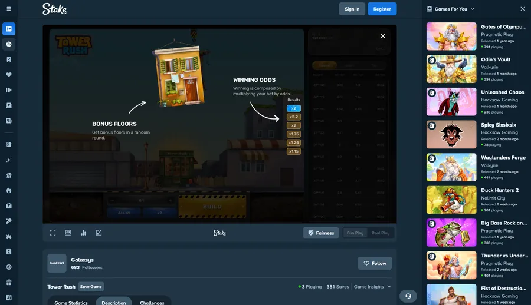
Task: Open Spicy Sixsixsix game thumbnail
Action: coord(451,135)
